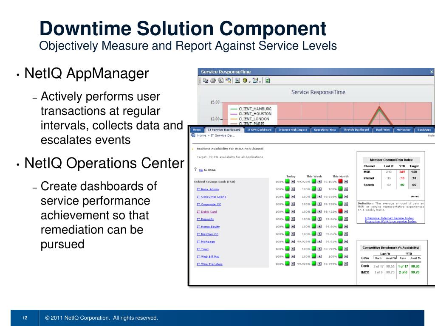Open the dropdown arrow beside the cube icon
This screenshot has height=326, width=435.
tap(250, 81)
